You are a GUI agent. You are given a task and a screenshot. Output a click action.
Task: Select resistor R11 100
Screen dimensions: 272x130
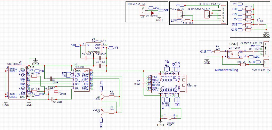pos(188,21)
